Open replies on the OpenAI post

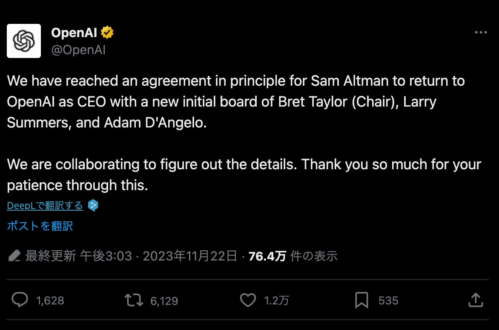click(x=20, y=300)
